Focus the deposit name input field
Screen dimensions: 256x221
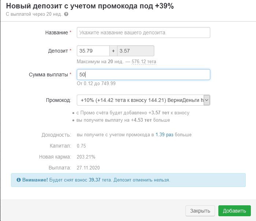[x=143, y=33]
